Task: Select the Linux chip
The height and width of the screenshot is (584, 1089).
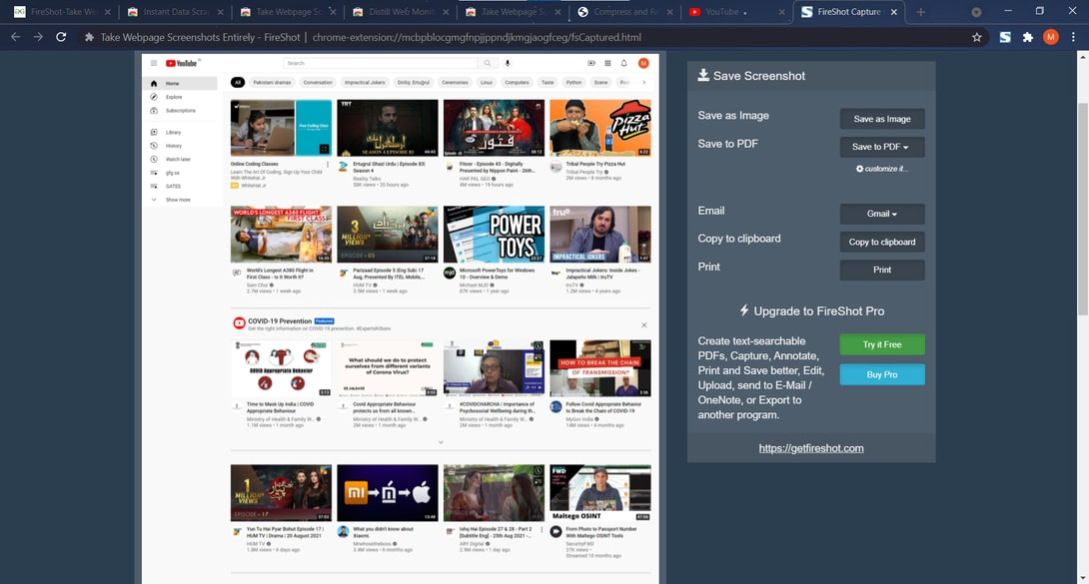Action: (487, 83)
